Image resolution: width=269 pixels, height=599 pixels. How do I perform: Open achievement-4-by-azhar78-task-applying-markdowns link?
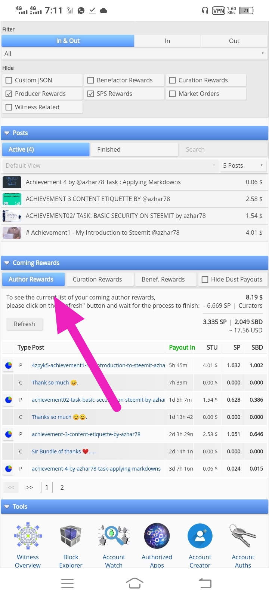coord(96,469)
